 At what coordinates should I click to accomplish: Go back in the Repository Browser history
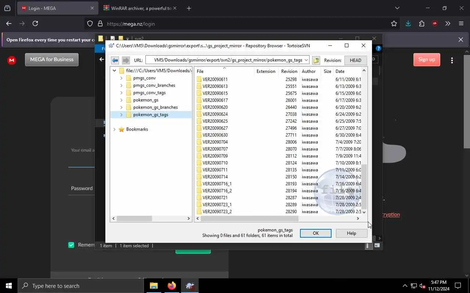coord(115,60)
